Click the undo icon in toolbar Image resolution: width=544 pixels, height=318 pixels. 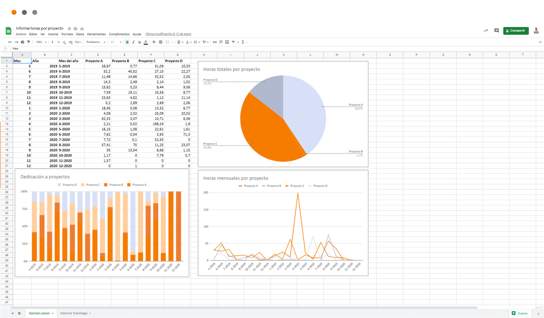(x=10, y=42)
